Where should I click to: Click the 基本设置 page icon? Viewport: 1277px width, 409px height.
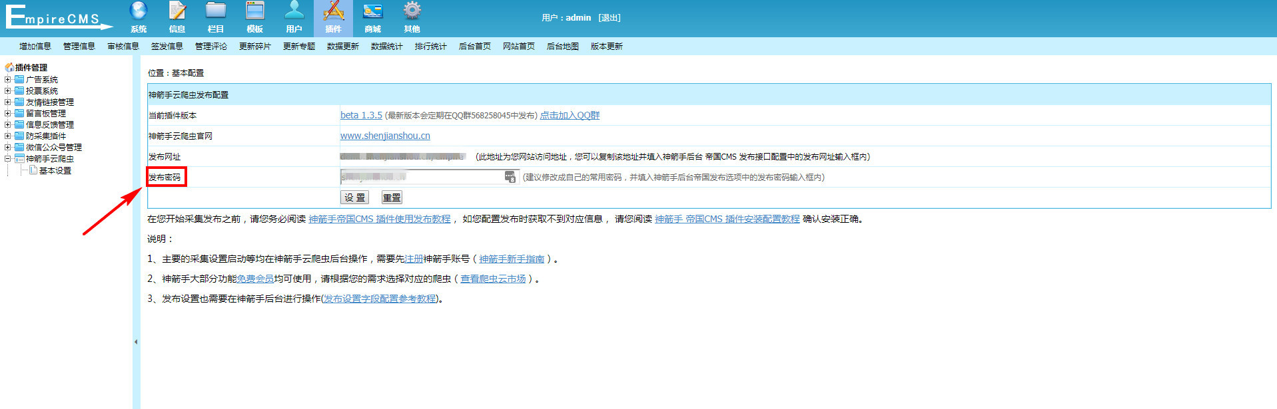pyautogui.click(x=33, y=170)
